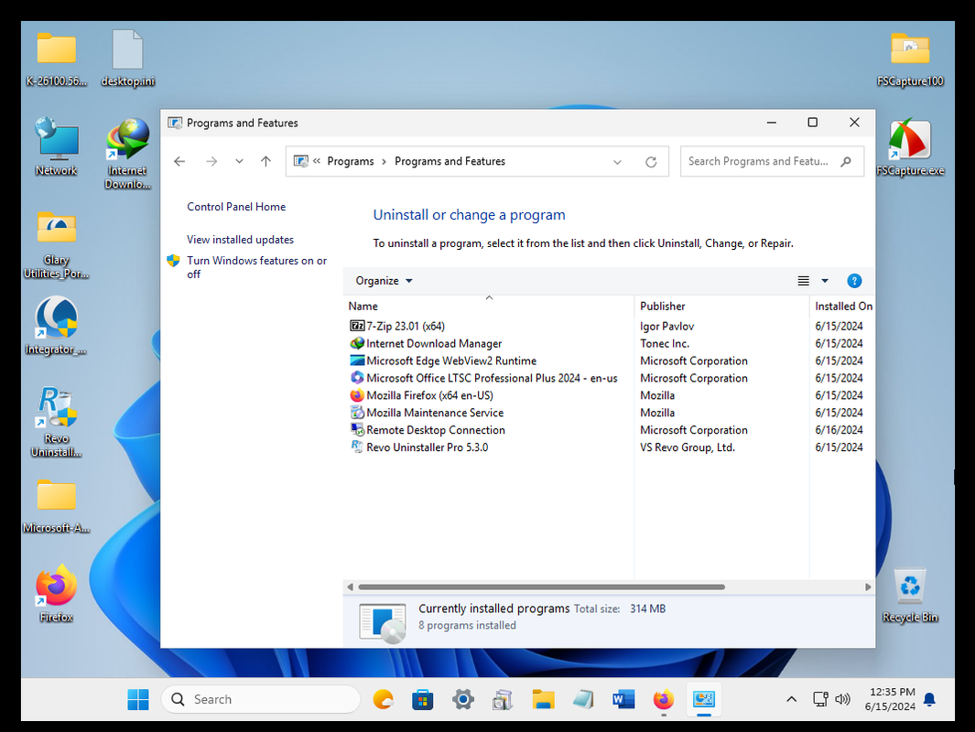Click the 7-Zip program icon in list

[x=357, y=326]
